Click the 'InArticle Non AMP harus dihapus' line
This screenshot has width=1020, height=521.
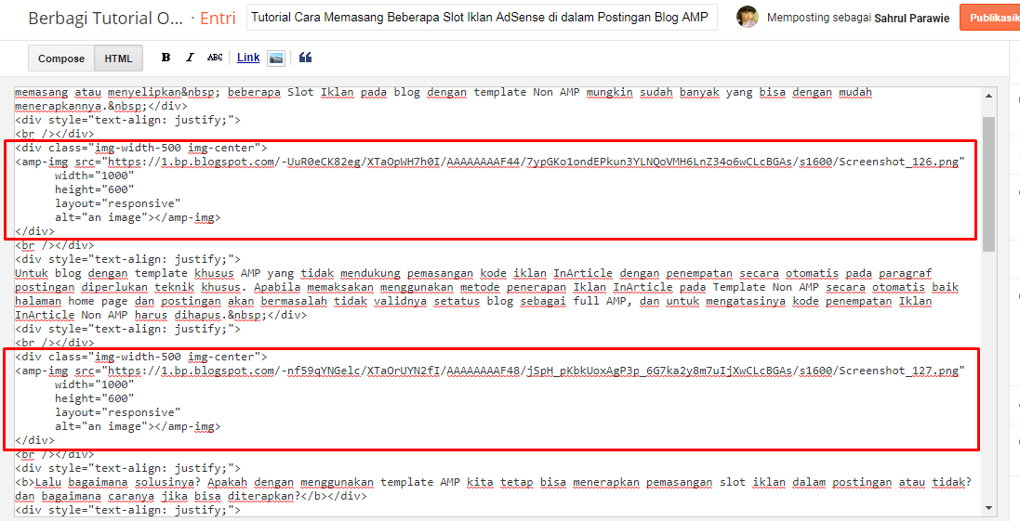(161, 315)
